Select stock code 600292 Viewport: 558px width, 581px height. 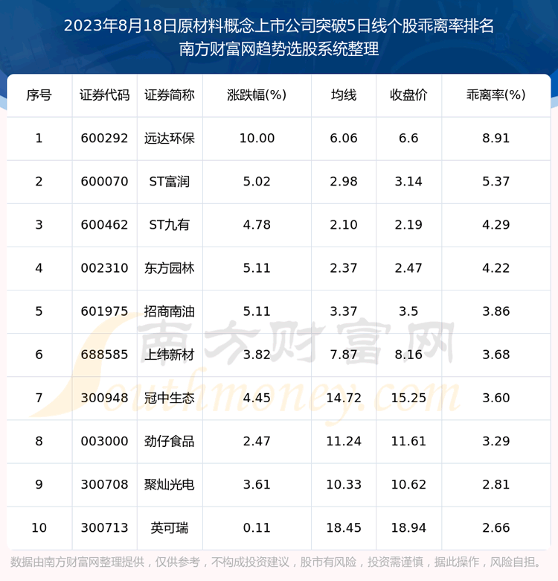(x=104, y=139)
